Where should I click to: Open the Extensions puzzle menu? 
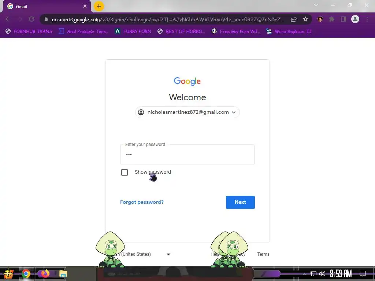(x=332, y=19)
